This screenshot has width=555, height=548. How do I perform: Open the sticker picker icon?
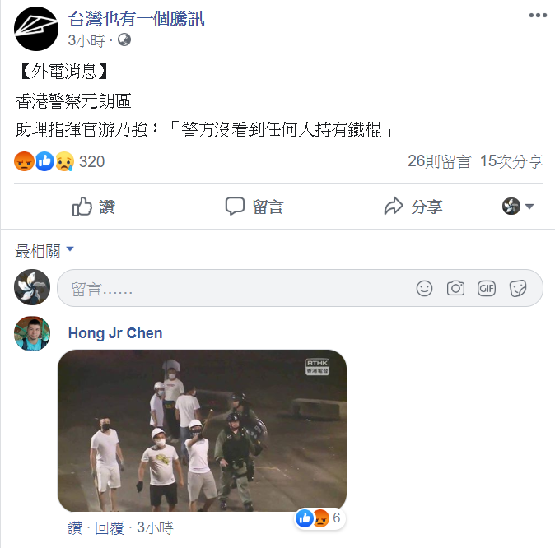click(518, 288)
